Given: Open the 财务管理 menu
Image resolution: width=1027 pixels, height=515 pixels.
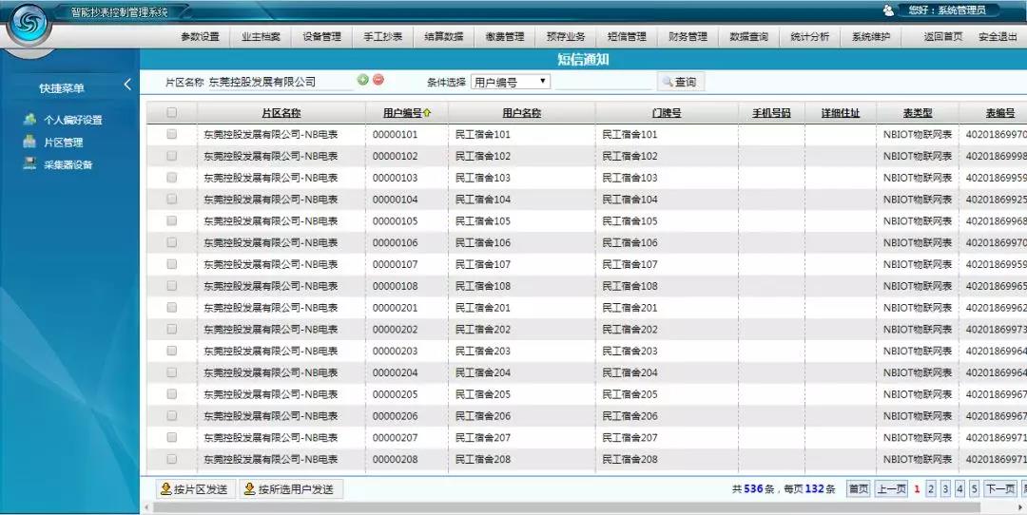Looking at the screenshot, I should 688,37.
